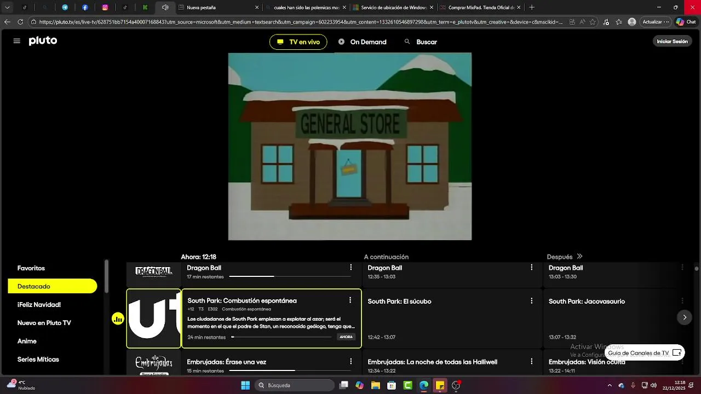Click the General Store video player
Image resolution: width=701 pixels, height=394 pixels.
(x=350, y=146)
